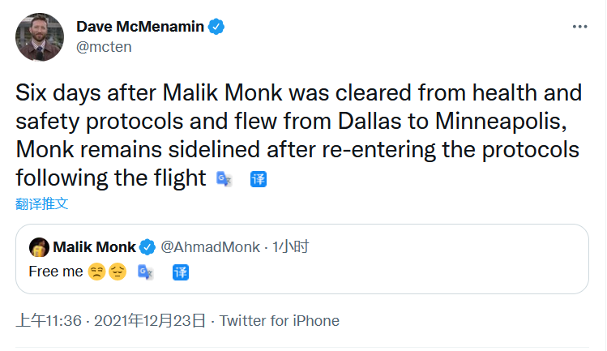Open the more options menu on the tweet
Viewport: 607px width, 351px height.
(579, 27)
